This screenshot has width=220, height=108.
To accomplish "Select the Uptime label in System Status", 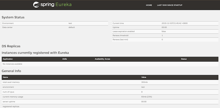I will coord(116,27).
